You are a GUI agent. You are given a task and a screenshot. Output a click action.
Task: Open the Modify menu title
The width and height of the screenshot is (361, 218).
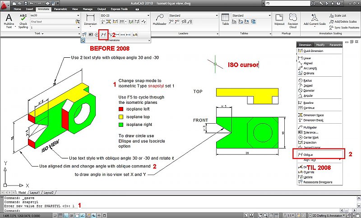click(x=320, y=45)
